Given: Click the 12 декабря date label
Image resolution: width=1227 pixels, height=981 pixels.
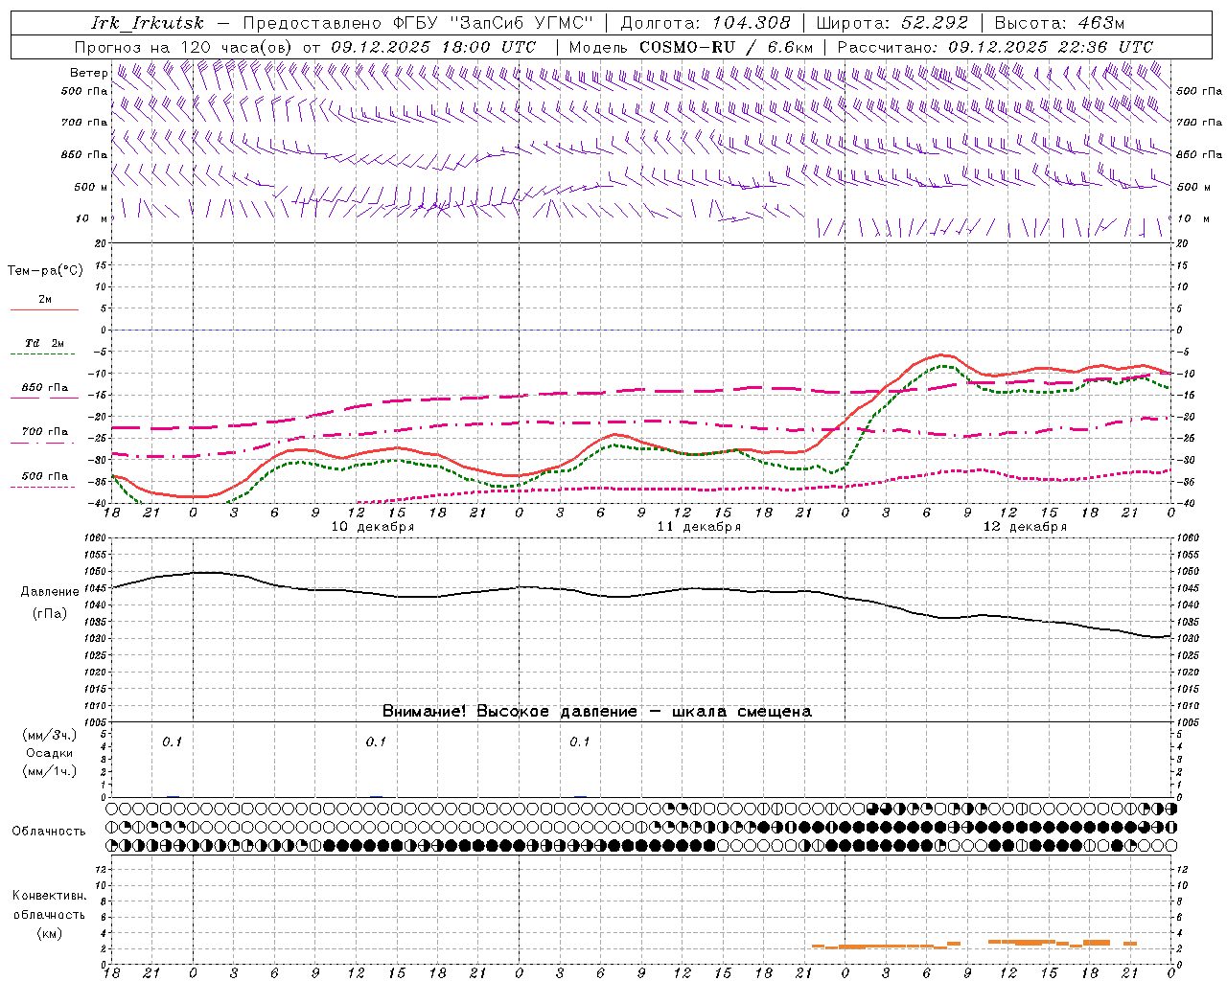Looking at the screenshot, I should (1025, 527).
